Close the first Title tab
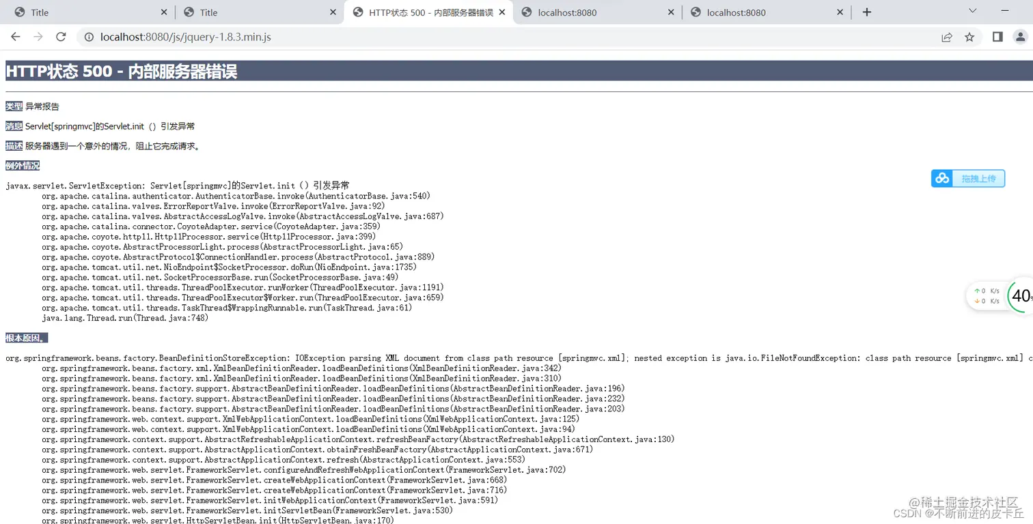The width and height of the screenshot is (1033, 524). coord(164,12)
